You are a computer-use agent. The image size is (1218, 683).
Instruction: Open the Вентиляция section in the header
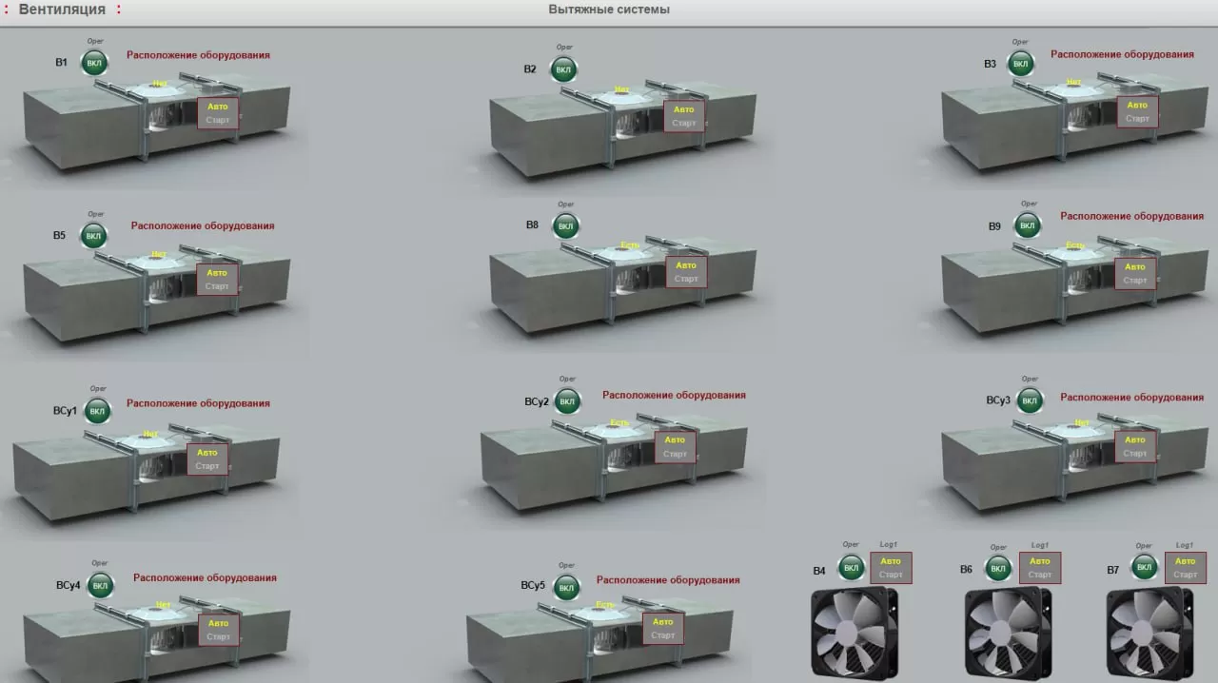[x=62, y=10]
